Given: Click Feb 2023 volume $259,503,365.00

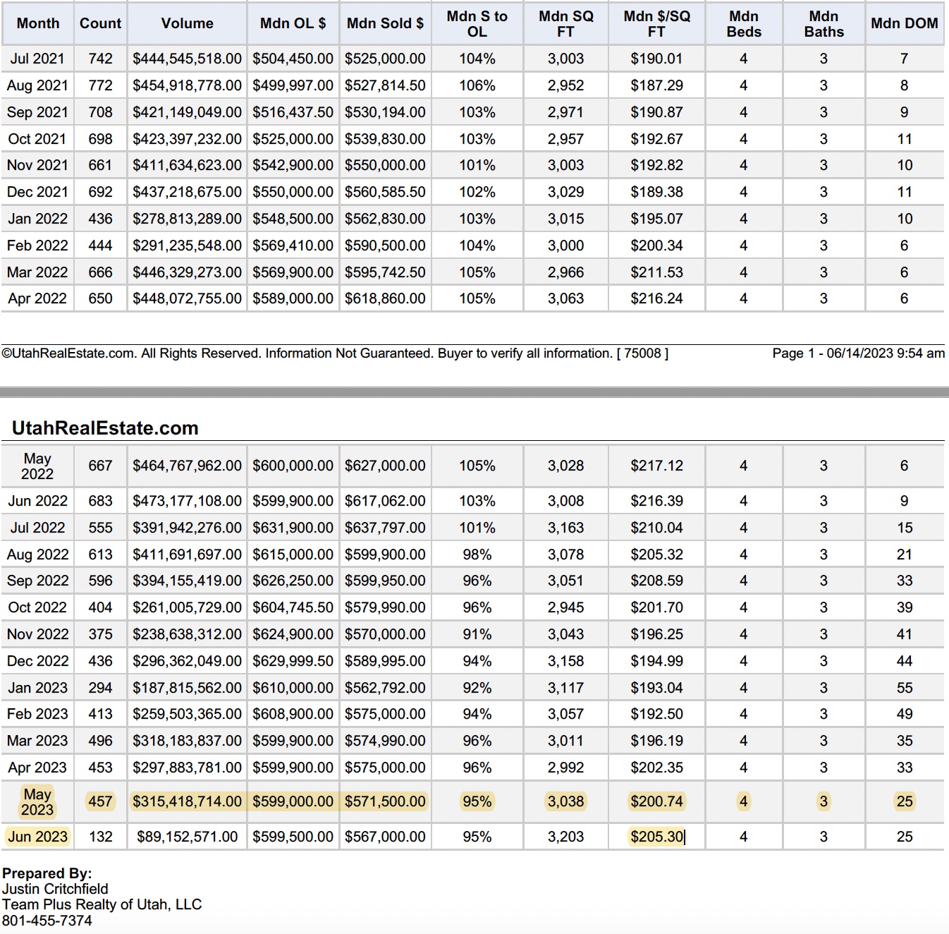Looking at the screenshot, I should tap(187, 714).
